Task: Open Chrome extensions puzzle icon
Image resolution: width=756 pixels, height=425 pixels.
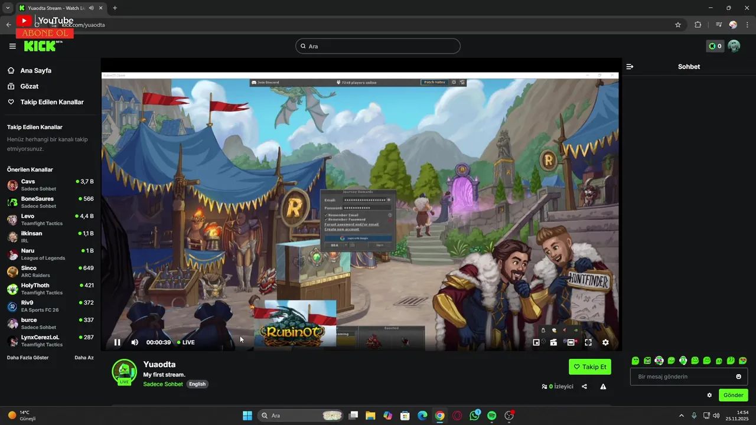Action: (698, 25)
